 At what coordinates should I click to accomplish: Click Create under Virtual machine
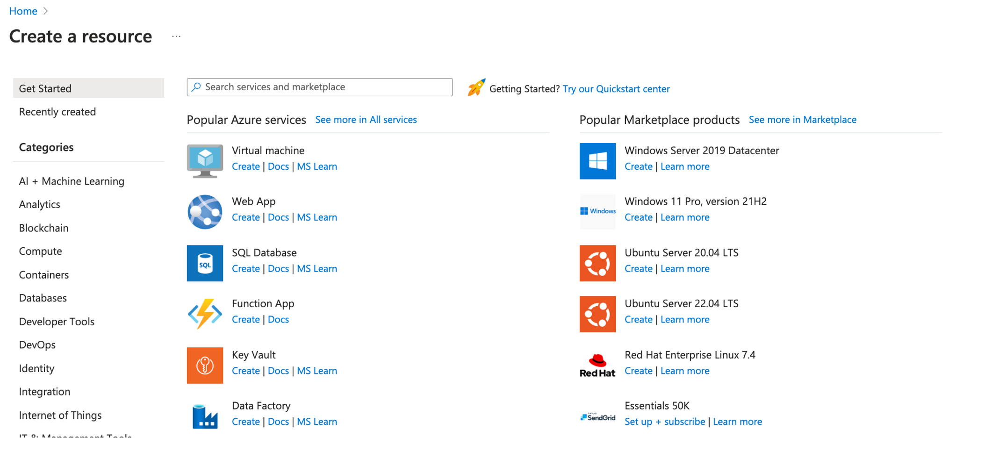pyautogui.click(x=246, y=166)
